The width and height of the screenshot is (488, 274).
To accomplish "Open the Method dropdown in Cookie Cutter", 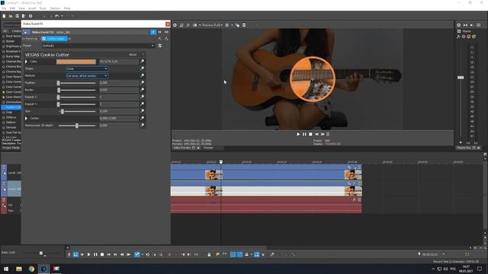I will (87, 76).
